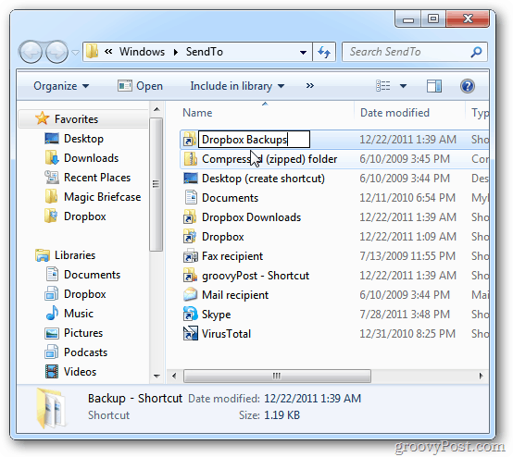Viewport: 513px width, 457px height.
Task: Click the navigation pane scroll down arrow
Action: [x=156, y=377]
